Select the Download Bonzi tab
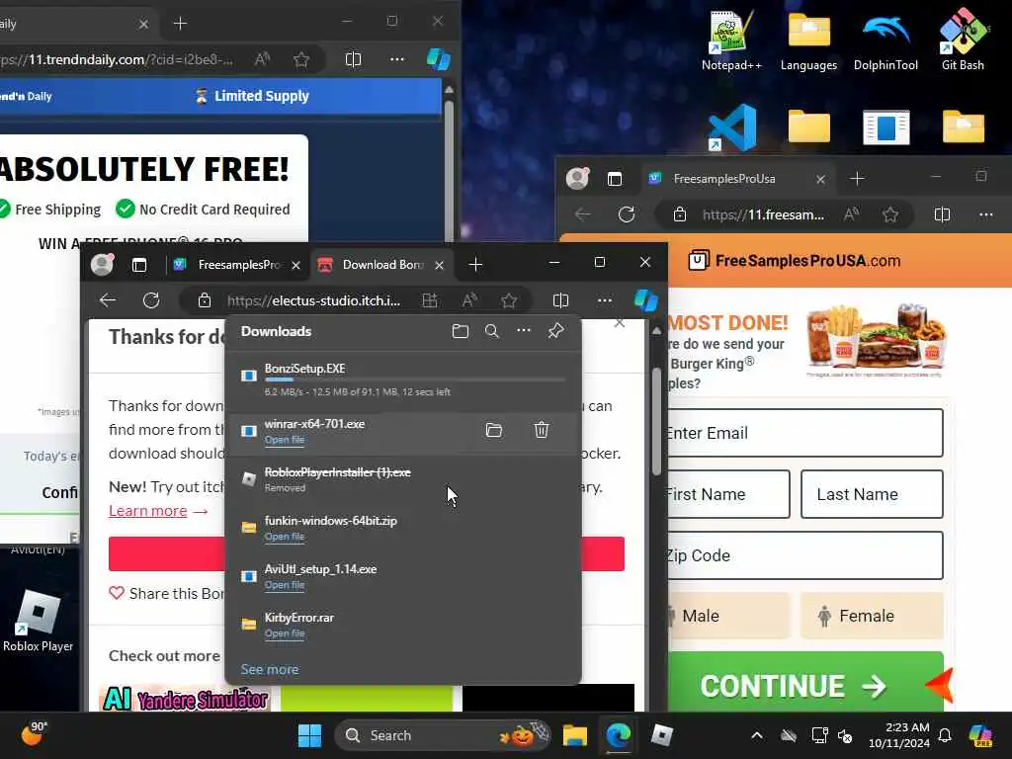The image size is (1012, 759). coord(381,265)
